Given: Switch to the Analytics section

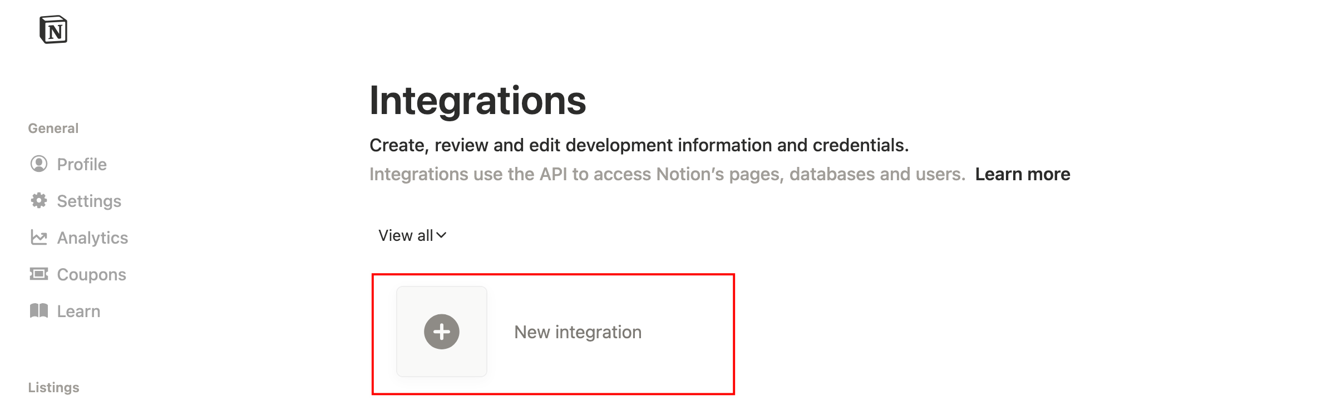Looking at the screenshot, I should click(92, 237).
